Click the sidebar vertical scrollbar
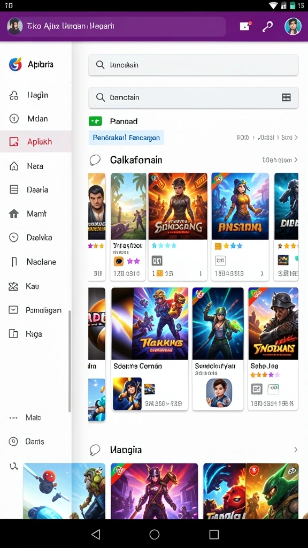The height and width of the screenshot is (548, 308). click(70, 361)
